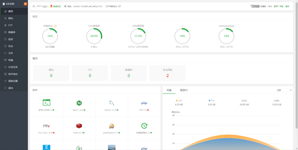Open 网站 in the sidebar
The width and height of the screenshot is (298, 150).
(10, 18)
